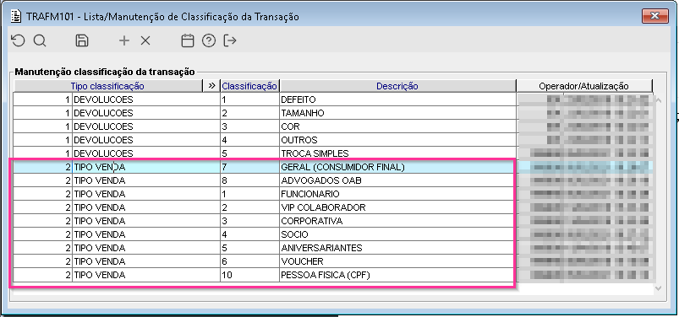Save changes with the floppy disk icon
This screenshot has width=679, height=317.
point(82,40)
